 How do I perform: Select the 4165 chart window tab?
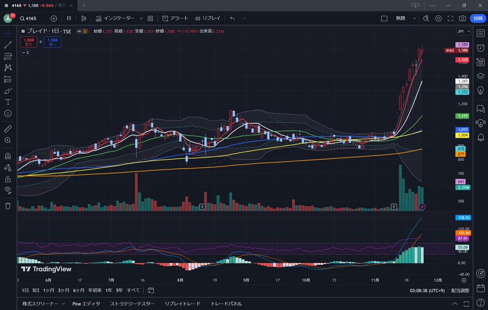tap(39, 6)
